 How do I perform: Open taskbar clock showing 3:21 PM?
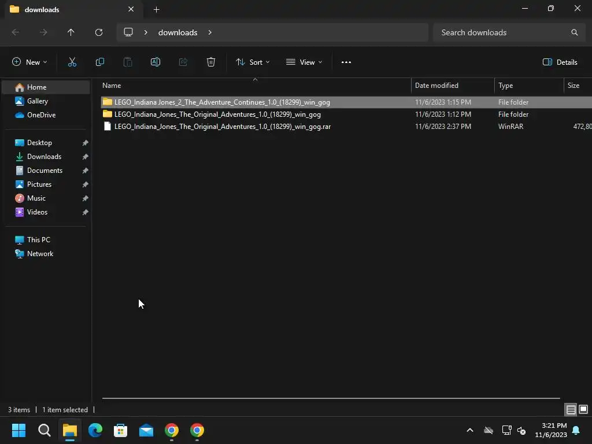551,430
